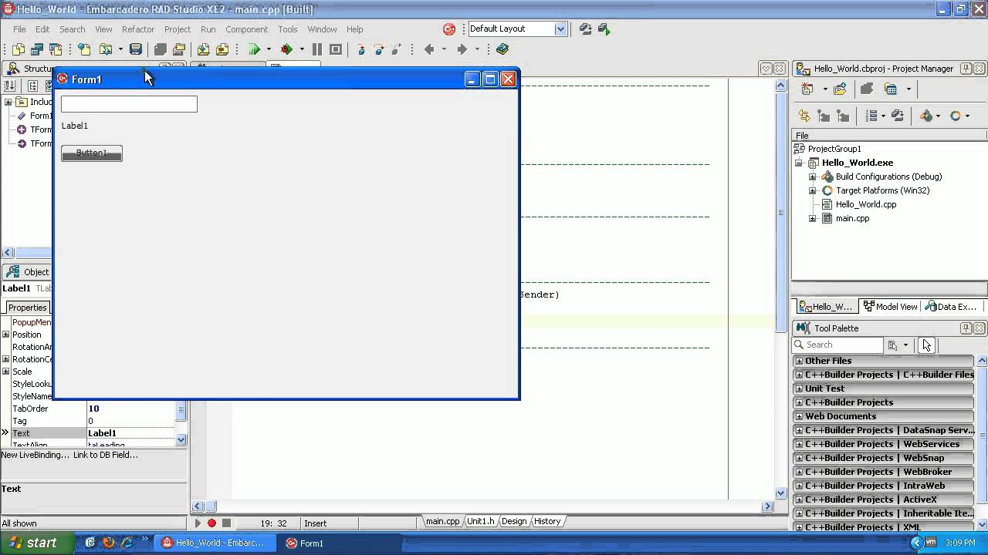
Task: Switch to the Unit1.h editor tab
Action: [x=480, y=521]
